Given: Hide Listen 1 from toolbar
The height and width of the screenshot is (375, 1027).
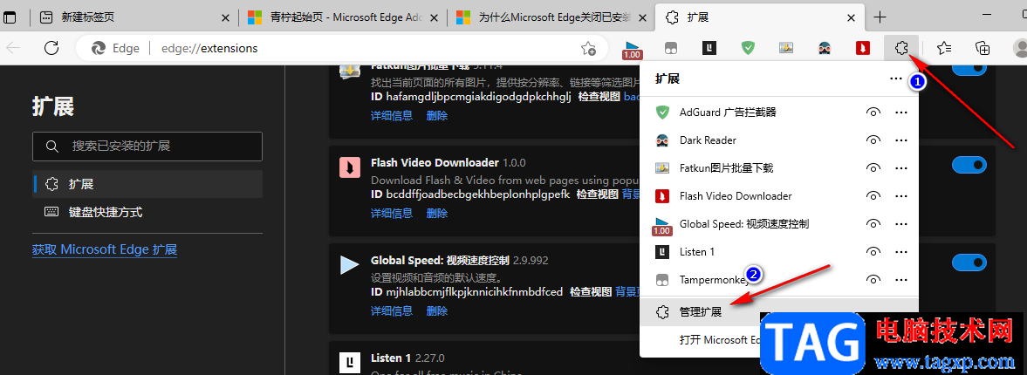Looking at the screenshot, I should pos(872,251).
